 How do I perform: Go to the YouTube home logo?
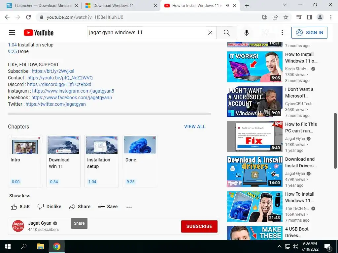pos(39,33)
